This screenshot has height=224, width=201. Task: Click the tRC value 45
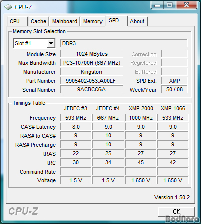(x=141, y=162)
